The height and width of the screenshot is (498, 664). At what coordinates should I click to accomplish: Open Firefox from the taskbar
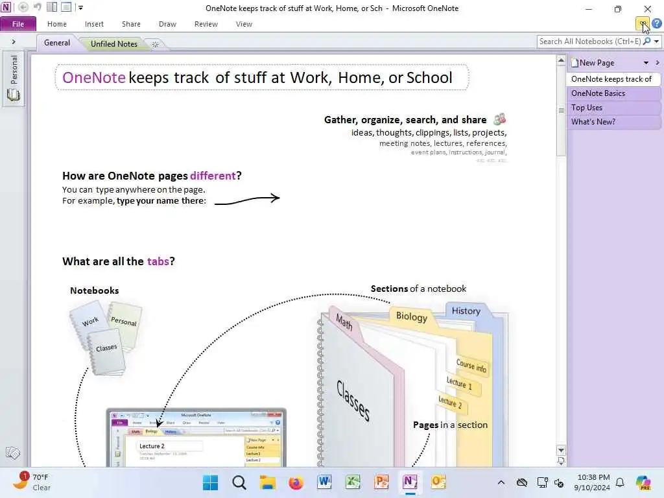pyautogui.click(x=296, y=482)
